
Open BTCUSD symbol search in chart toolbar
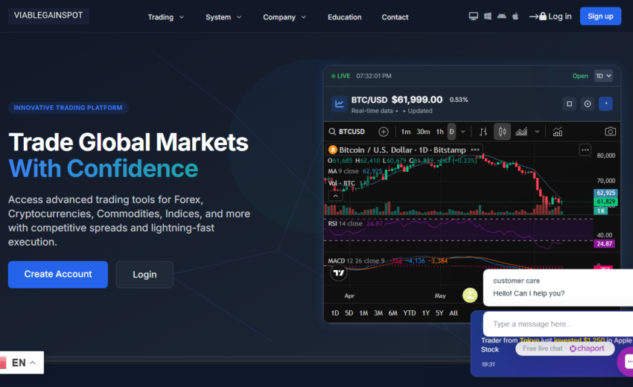coord(347,132)
